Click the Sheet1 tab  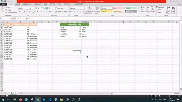coord(13,93)
